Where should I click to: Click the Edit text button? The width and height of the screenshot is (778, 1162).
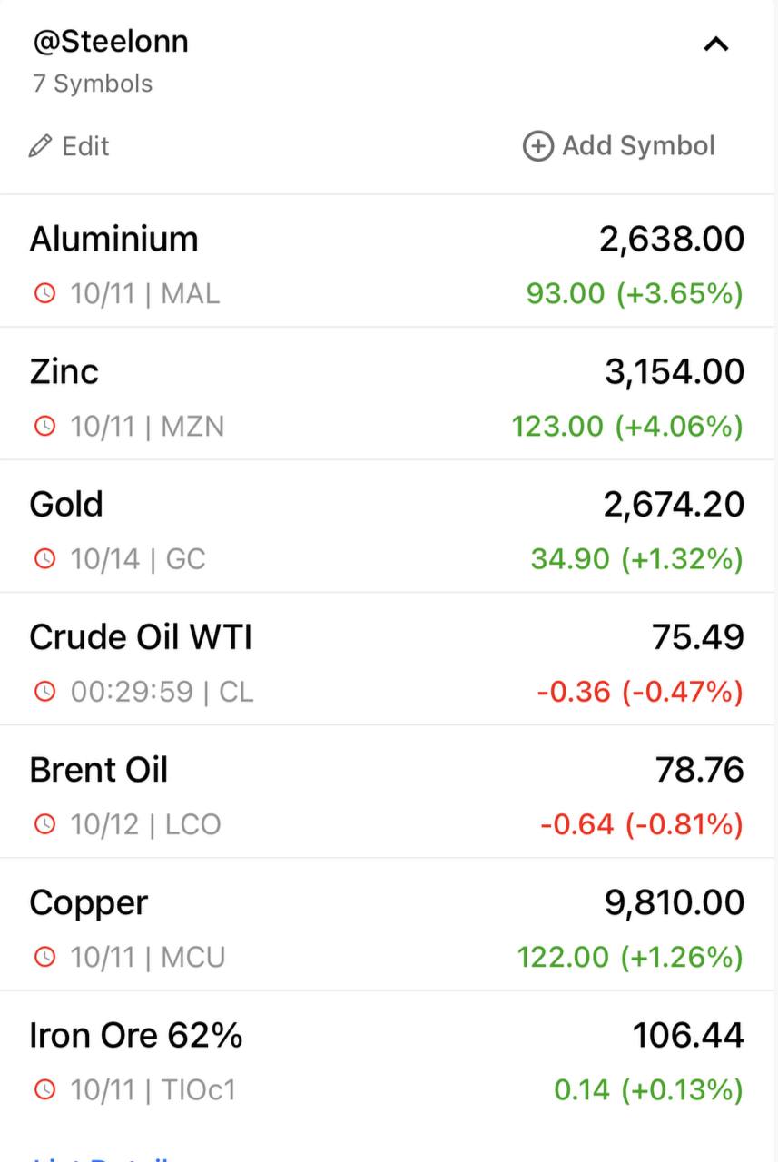click(85, 146)
